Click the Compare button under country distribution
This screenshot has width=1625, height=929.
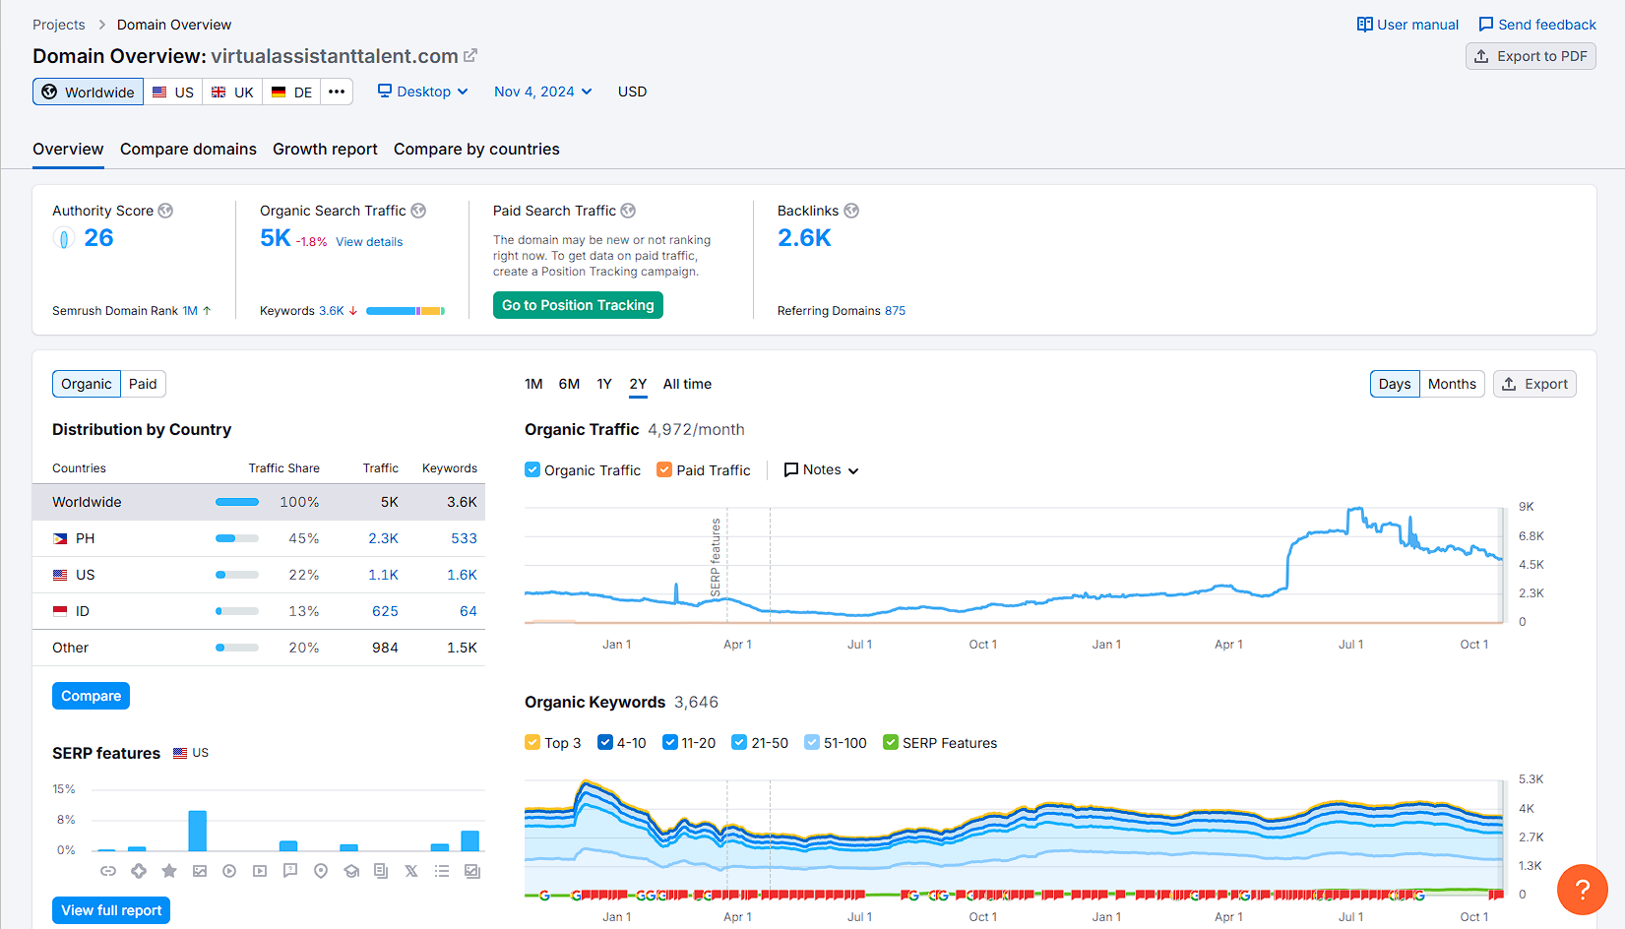pyautogui.click(x=91, y=696)
